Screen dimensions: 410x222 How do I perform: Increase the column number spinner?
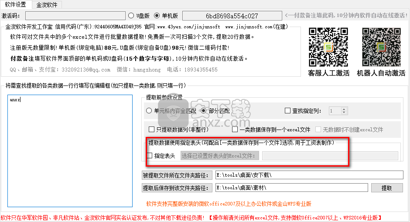click(x=344, y=109)
